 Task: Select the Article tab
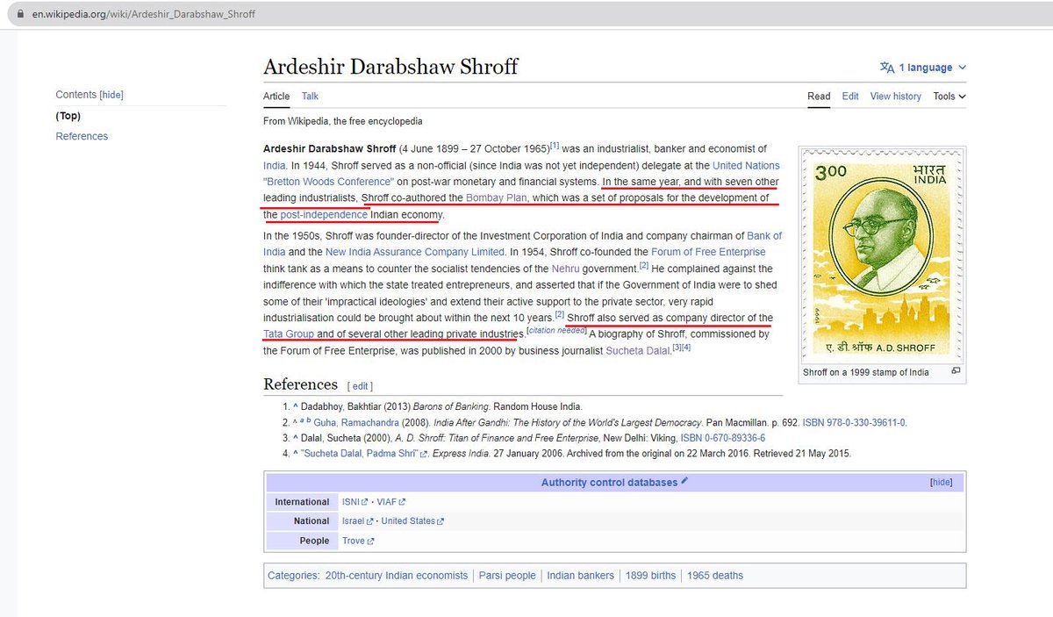coord(276,97)
